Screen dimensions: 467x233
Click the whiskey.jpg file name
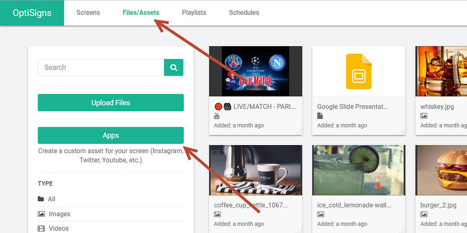[437, 107]
